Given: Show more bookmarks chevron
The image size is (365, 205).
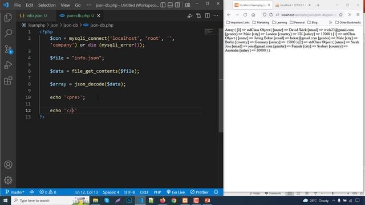Looking at the screenshot, I should tap(330, 22).
